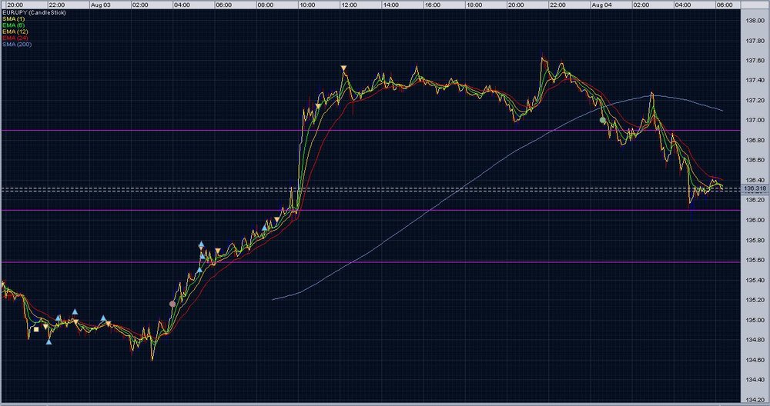Click the 137.00 price axis label

point(755,120)
